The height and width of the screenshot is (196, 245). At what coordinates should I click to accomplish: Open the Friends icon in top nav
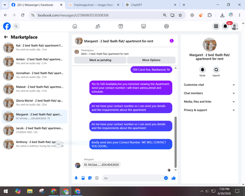pos(98,26)
